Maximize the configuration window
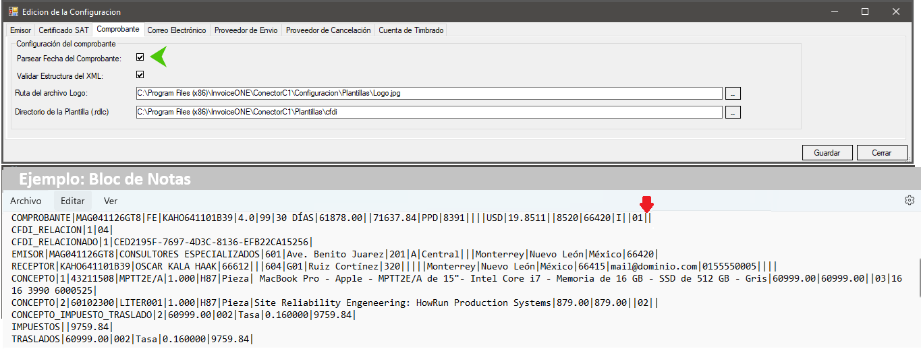 (x=865, y=11)
